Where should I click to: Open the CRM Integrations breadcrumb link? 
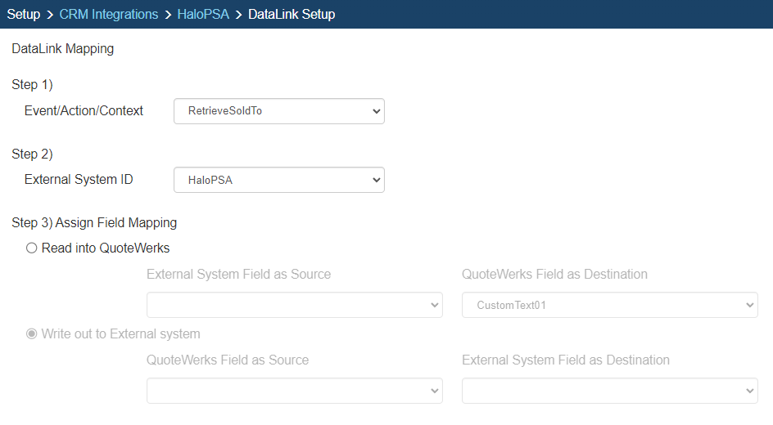tap(109, 14)
